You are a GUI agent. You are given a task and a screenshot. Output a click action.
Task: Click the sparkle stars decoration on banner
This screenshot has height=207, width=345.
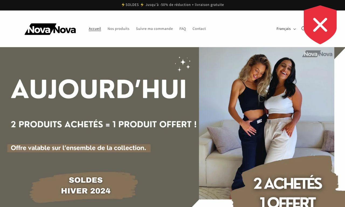click(183, 64)
